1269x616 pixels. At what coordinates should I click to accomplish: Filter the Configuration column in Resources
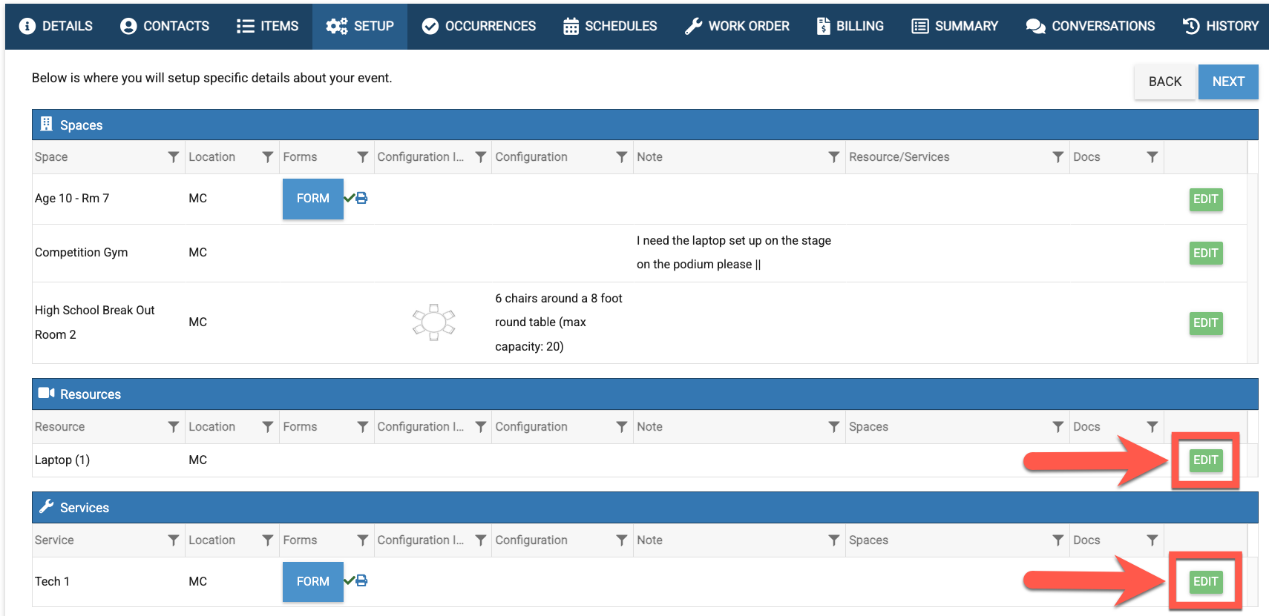coord(622,427)
